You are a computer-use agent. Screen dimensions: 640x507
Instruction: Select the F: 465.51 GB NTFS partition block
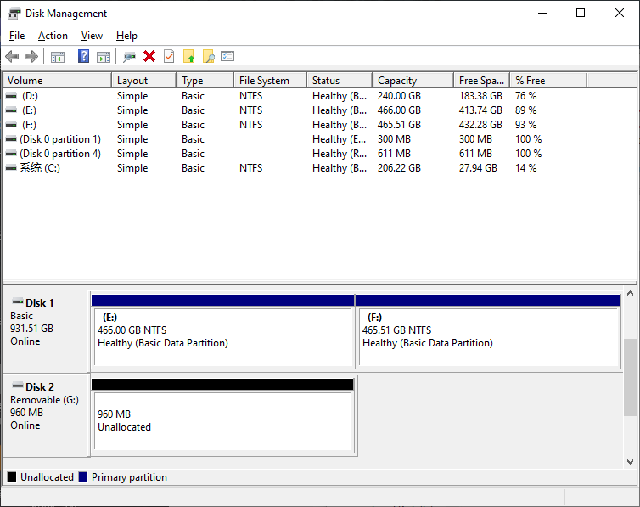[488, 331]
